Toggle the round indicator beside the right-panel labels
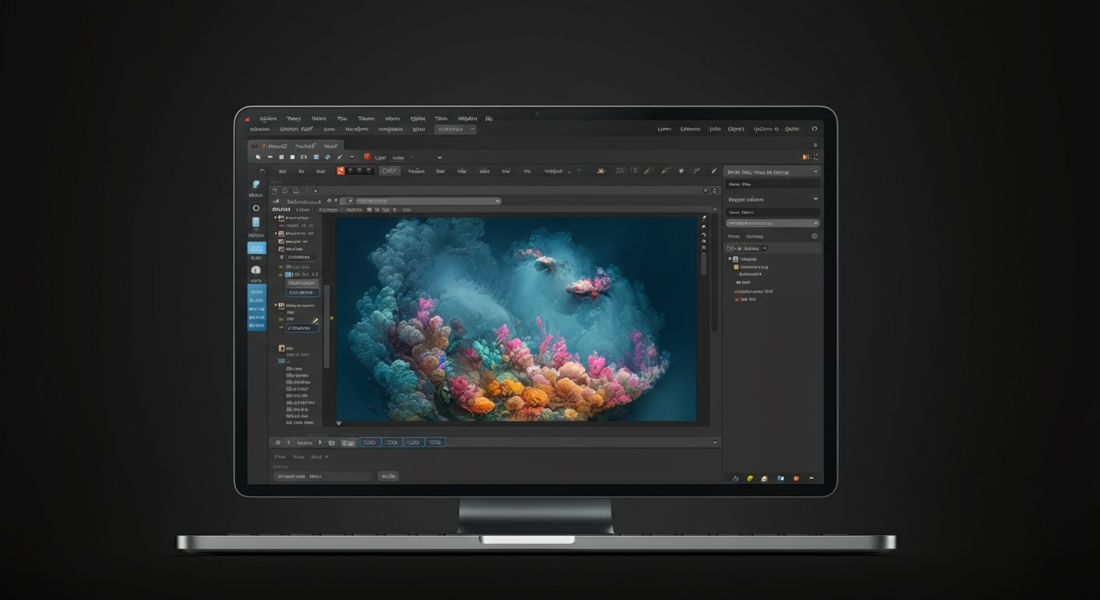The height and width of the screenshot is (600, 1100). [814, 236]
